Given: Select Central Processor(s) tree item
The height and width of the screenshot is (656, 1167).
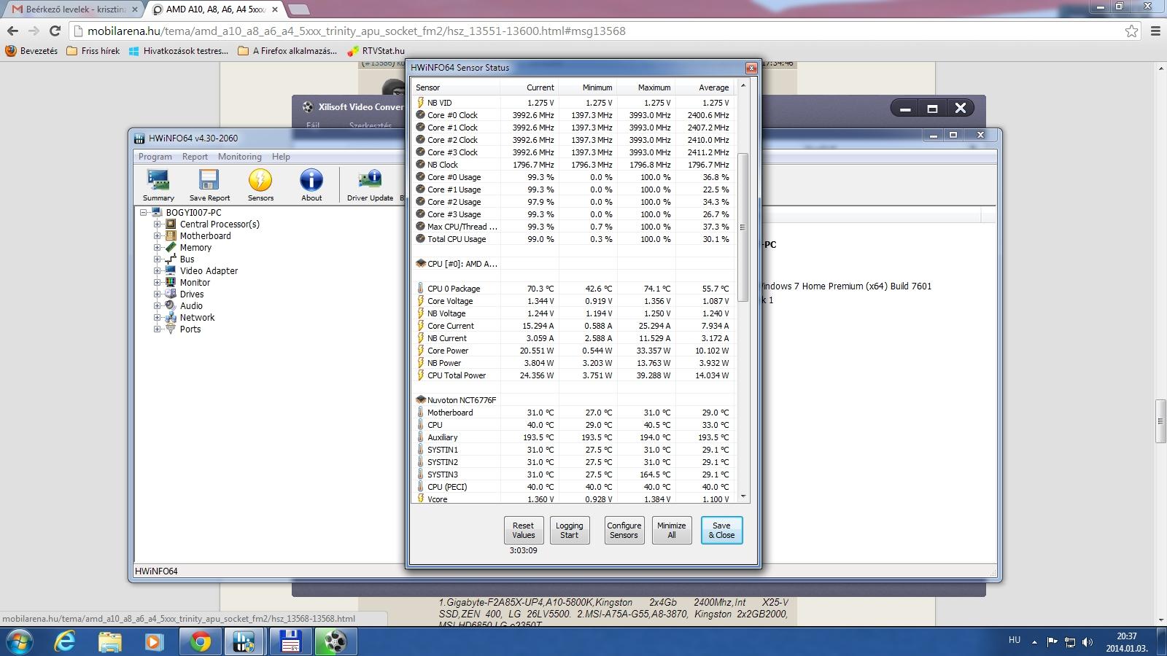Looking at the screenshot, I should point(220,224).
